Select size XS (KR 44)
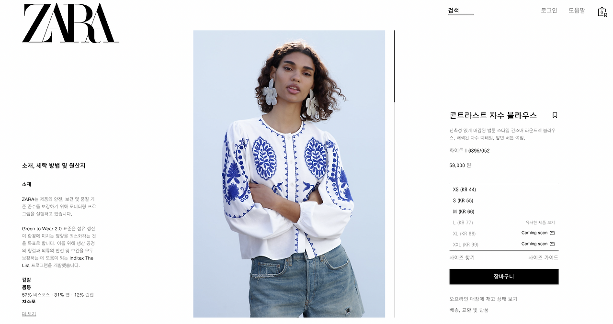This screenshot has width=613, height=324. pyautogui.click(x=504, y=190)
